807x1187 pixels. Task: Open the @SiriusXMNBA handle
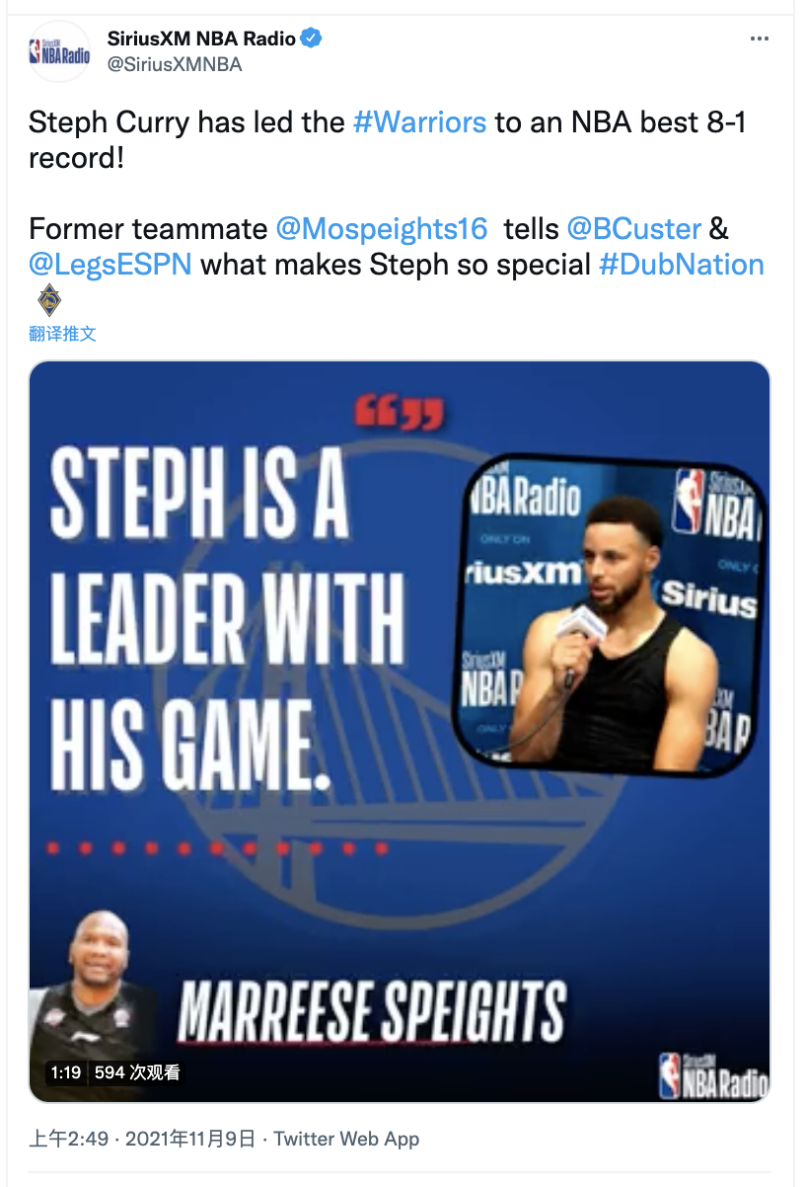174,64
